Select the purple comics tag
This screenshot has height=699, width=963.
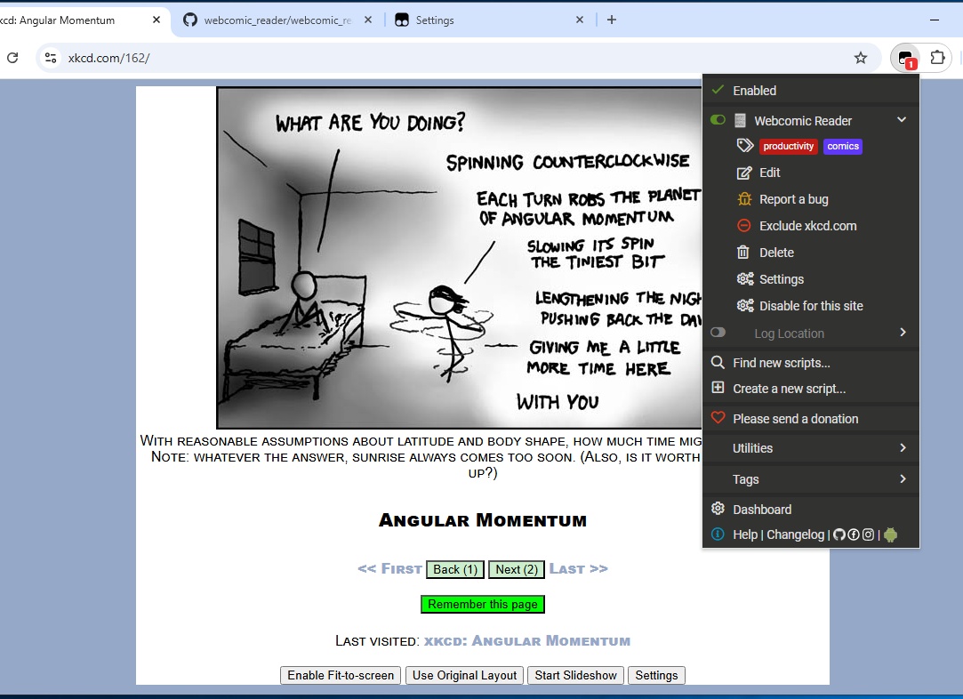tap(843, 146)
